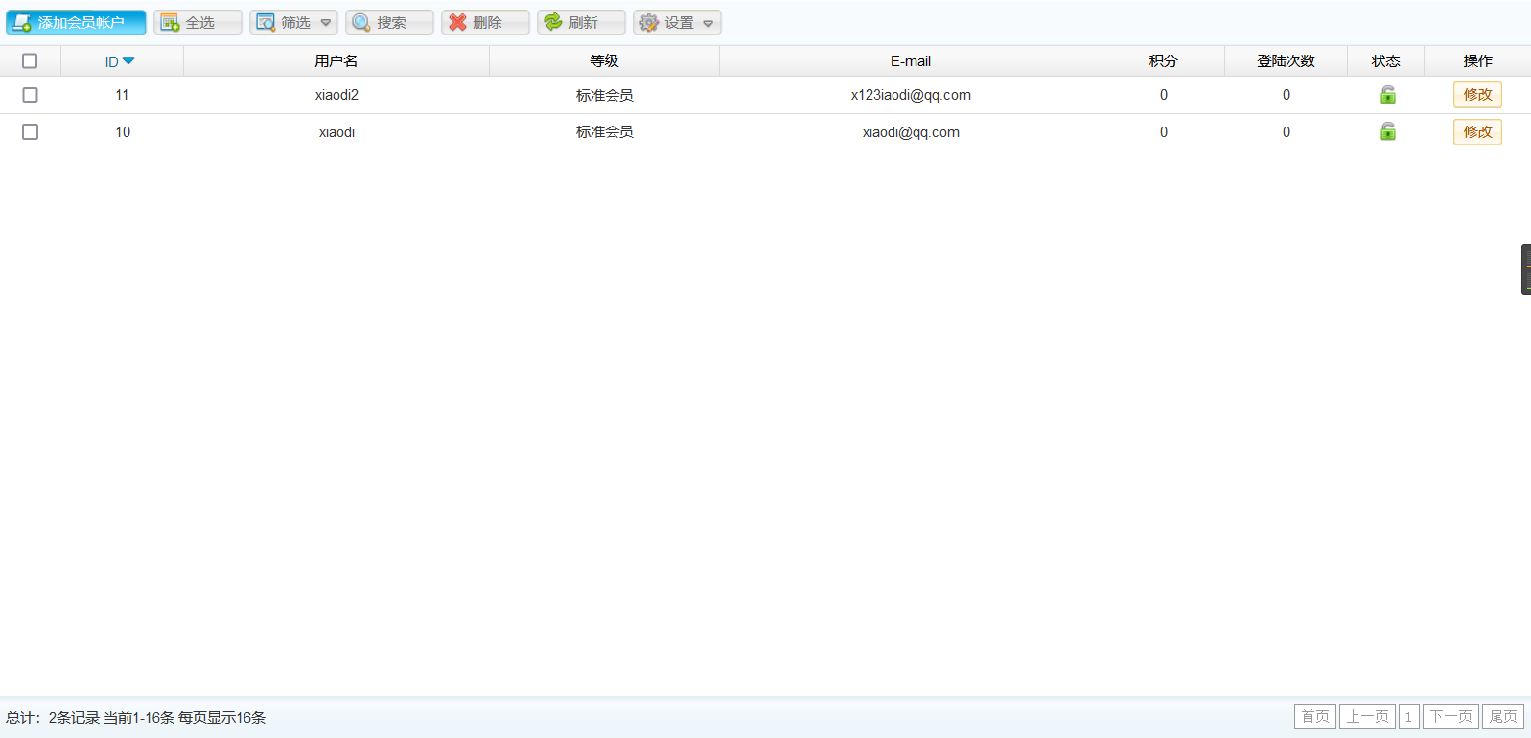Click the 删除 delete button

485,22
